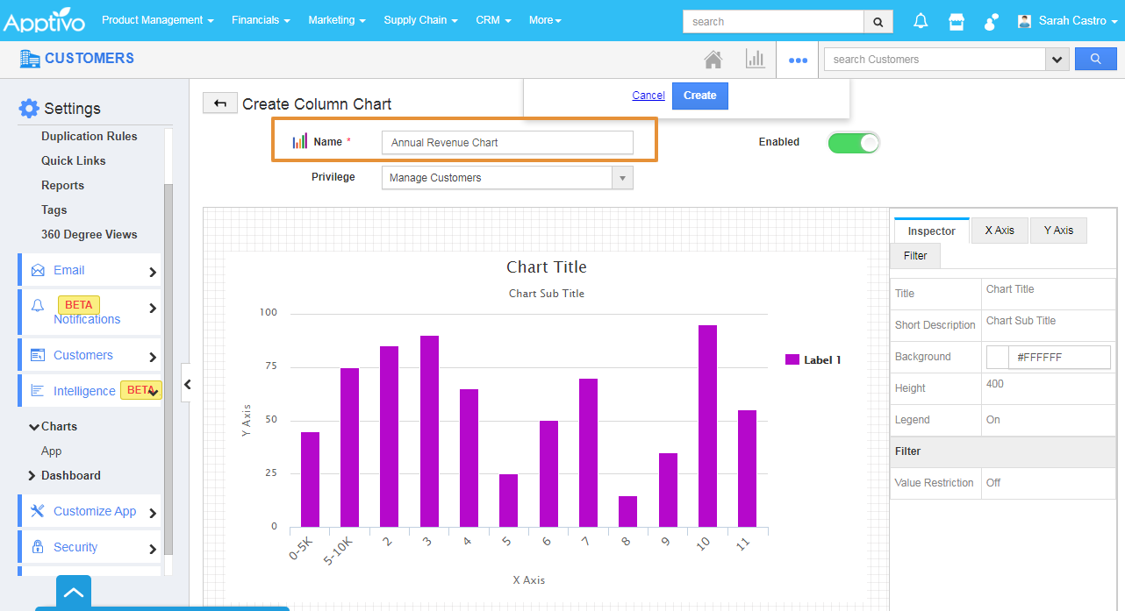Toggle the Enabled switch off
1125x611 pixels.
click(x=853, y=142)
